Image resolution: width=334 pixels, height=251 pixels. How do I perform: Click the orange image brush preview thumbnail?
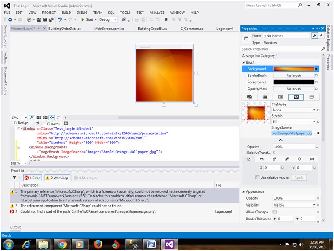point(256,113)
